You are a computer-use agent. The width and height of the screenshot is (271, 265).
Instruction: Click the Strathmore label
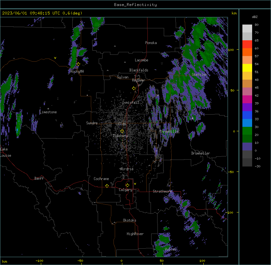click(x=162, y=191)
